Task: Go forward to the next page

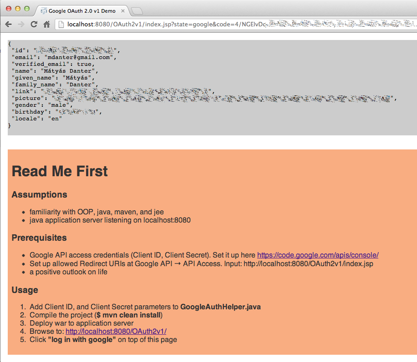Action: coord(21,25)
